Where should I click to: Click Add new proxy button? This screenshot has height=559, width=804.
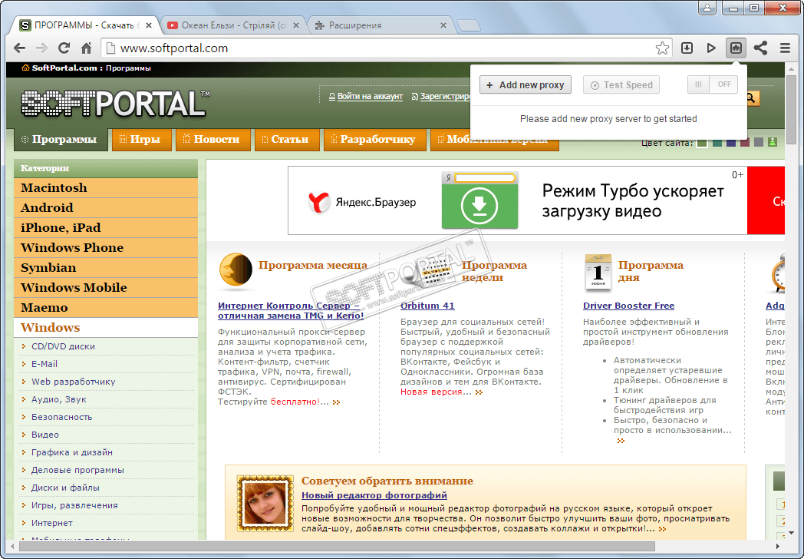(x=525, y=84)
